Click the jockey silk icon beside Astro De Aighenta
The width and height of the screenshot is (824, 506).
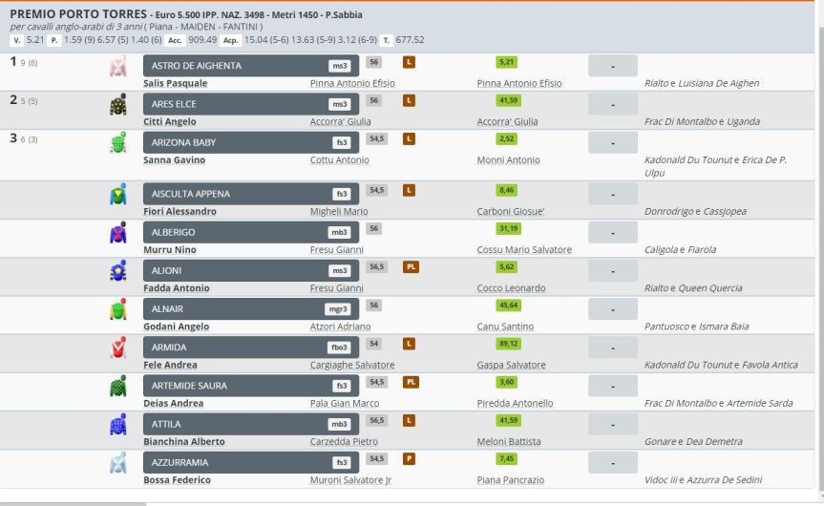pos(118,67)
